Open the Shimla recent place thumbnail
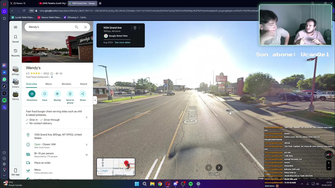 point(15,96)
